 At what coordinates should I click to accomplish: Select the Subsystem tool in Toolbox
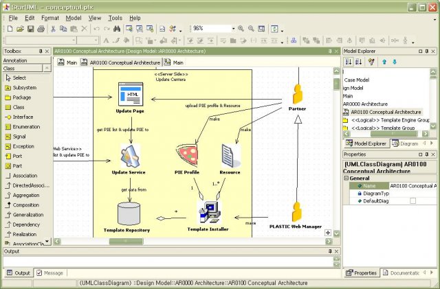tap(24, 88)
